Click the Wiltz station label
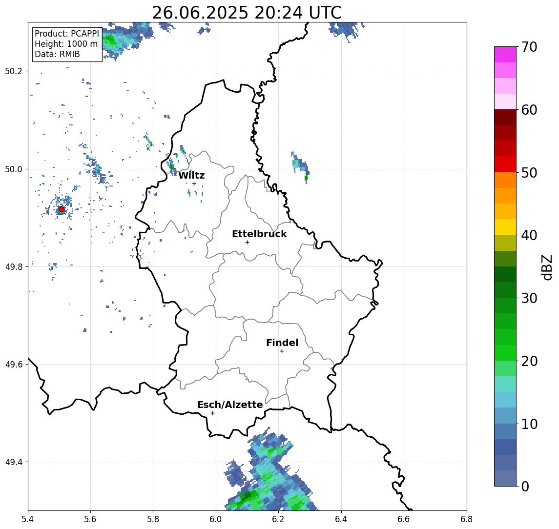Image resolution: width=559 pixels, height=529 pixels. pyautogui.click(x=191, y=175)
